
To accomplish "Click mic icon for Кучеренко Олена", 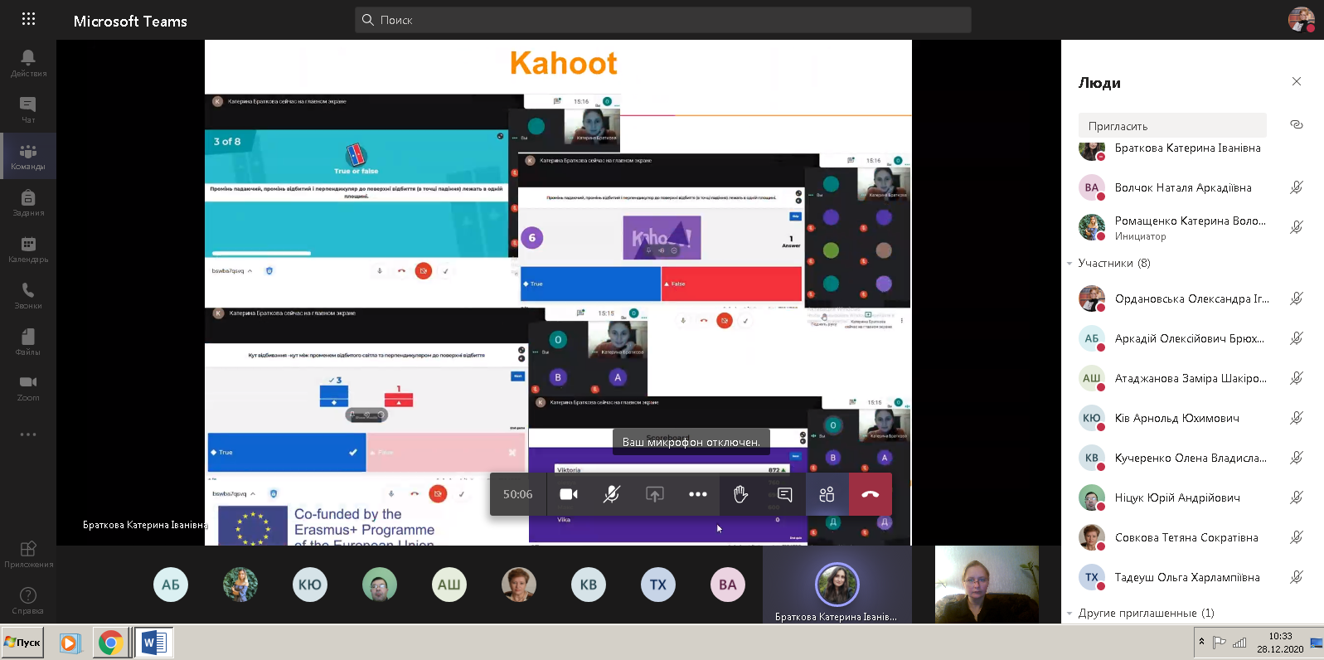I will [1297, 458].
